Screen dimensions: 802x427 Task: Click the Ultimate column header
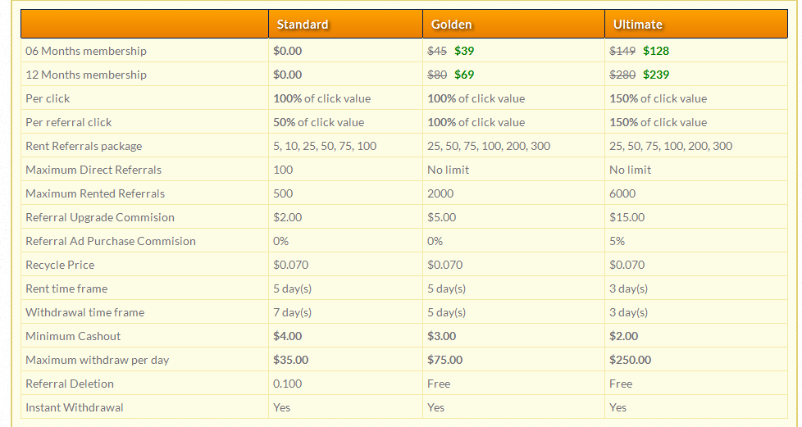click(638, 25)
